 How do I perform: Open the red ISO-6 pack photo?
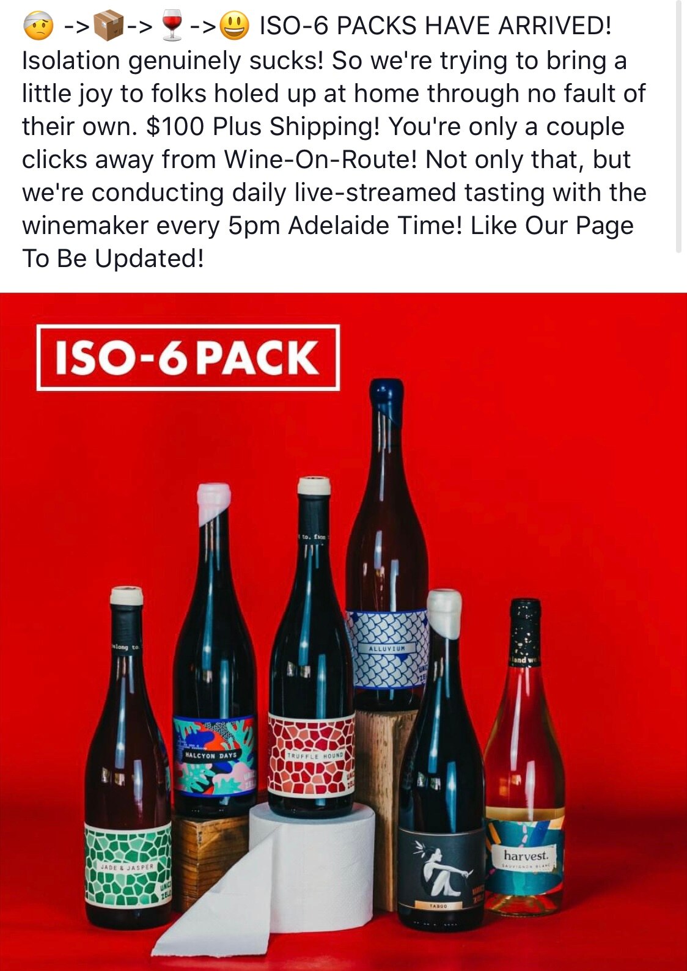[343, 632]
